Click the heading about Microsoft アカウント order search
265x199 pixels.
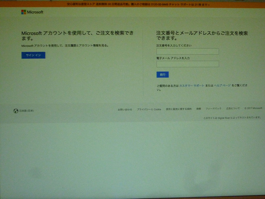click(x=78, y=36)
